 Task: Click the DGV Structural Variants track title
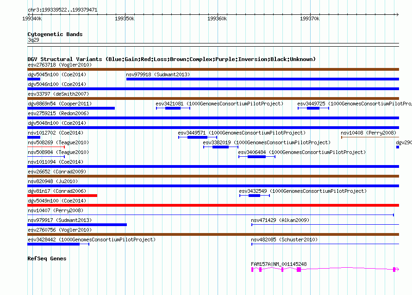tap(172, 59)
